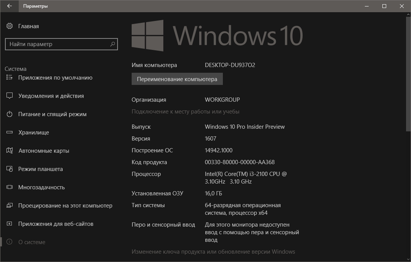Click the Версия label
Image resolution: width=411 pixels, height=262 pixels.
point(141,139)
